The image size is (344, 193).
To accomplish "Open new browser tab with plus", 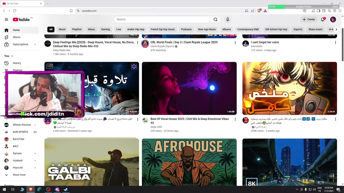I will coord(48,3).
